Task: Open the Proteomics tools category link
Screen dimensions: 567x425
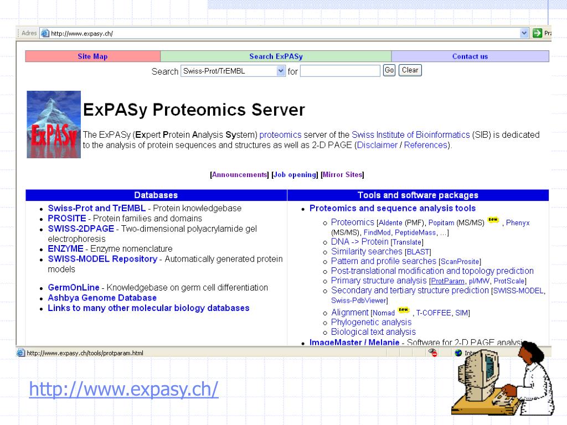Action: [x=353, y=222]
